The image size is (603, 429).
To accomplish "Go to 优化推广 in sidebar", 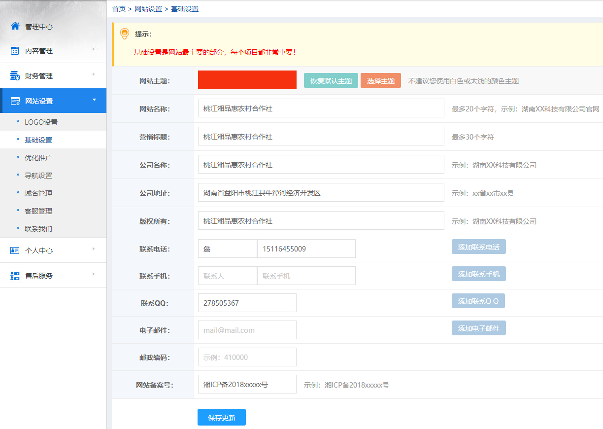I will click(x=38, y=158).
